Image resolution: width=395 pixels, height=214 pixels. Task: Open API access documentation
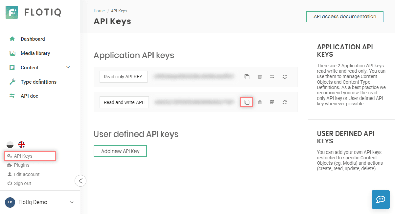345,16
